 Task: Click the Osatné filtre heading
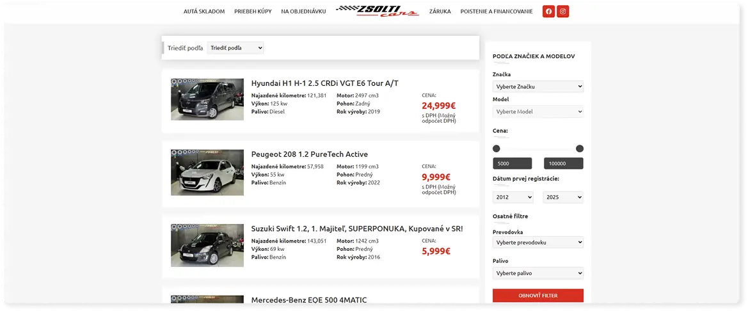[511, 216]
